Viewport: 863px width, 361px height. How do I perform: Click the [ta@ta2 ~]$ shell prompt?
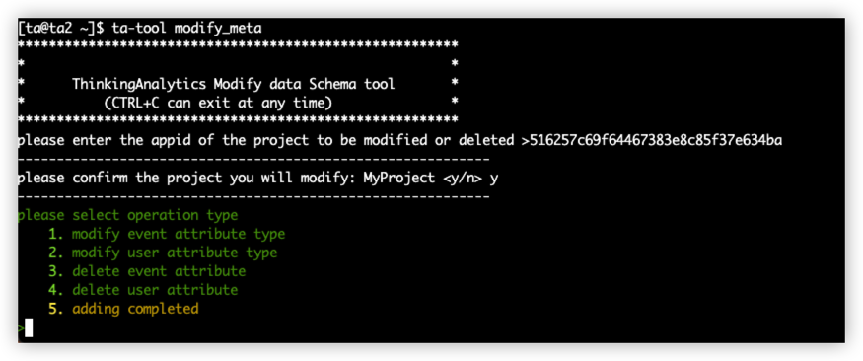coord(61,29)
